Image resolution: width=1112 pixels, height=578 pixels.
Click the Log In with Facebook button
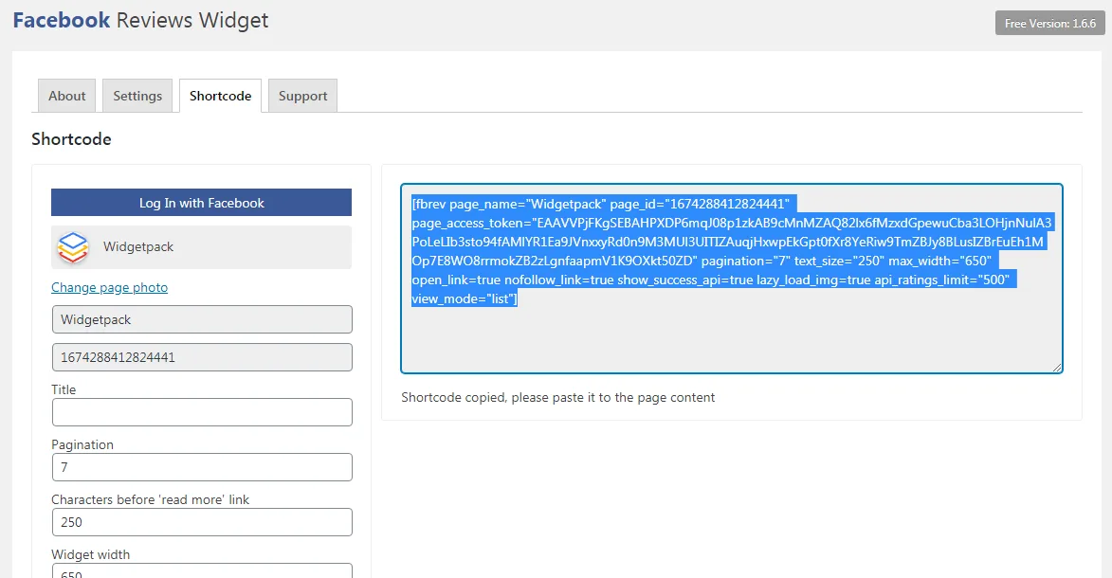pyautogui.click(x=201, y=203)
